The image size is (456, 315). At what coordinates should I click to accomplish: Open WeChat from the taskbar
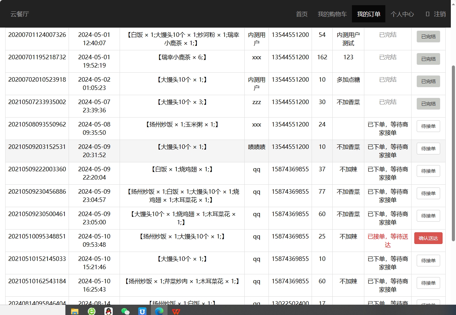[x=125, y=311]
